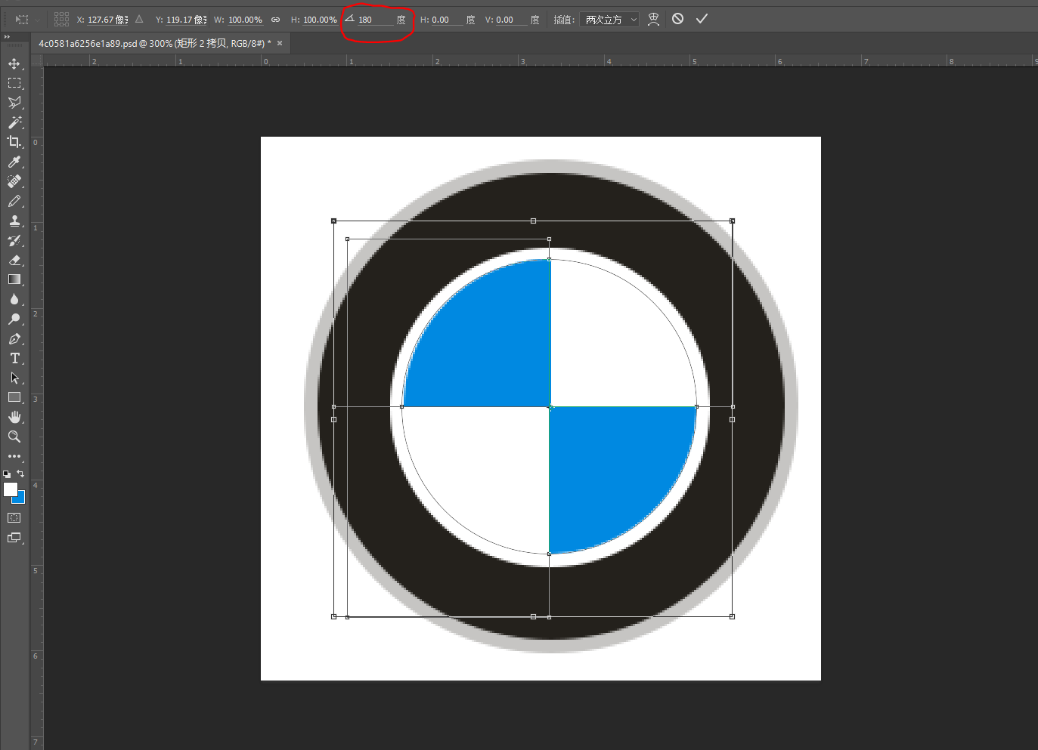The height and width of the screenshot is (750, 1038).
Task: Select the Clone Stamp tool
Action: pyautogui.click(x=14, y=221)
